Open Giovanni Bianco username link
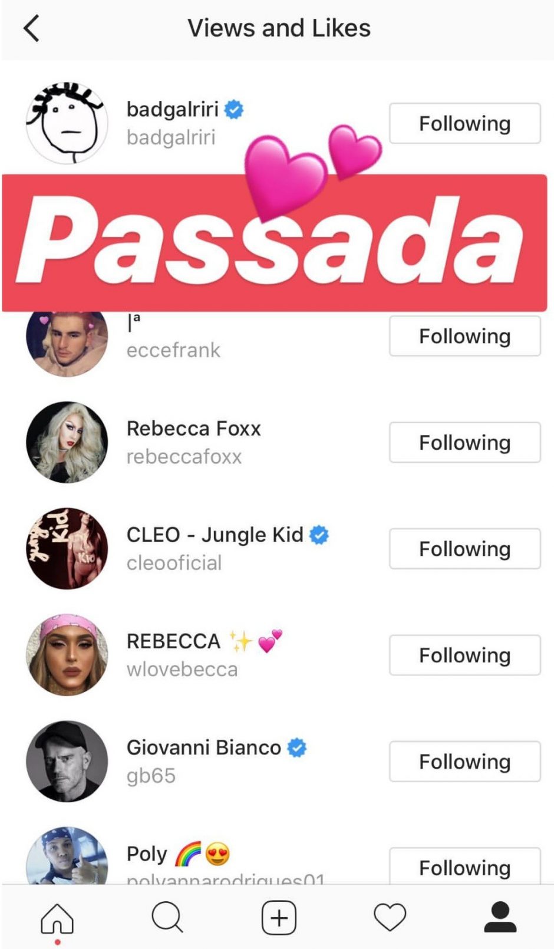The image size is (554, 949). click(x=151, y=776)
